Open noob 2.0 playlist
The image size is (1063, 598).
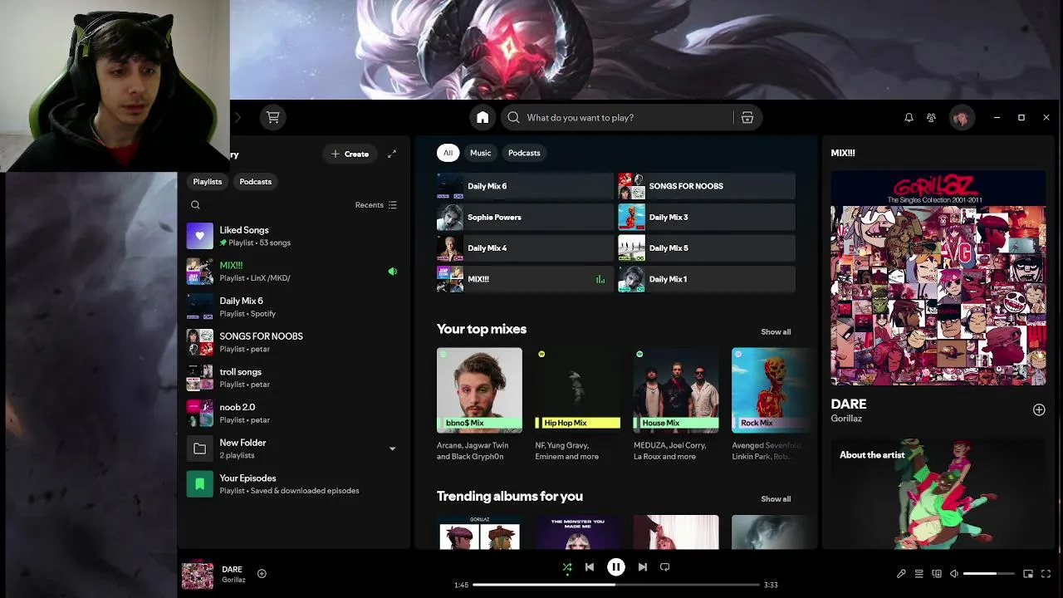(292, 413)
